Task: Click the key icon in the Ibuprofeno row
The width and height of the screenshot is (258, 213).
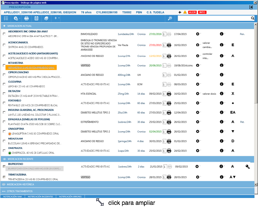Action: (248, 166)
